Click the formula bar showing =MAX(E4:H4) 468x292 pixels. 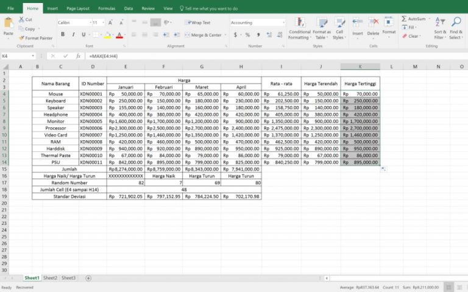pos(276,56)
